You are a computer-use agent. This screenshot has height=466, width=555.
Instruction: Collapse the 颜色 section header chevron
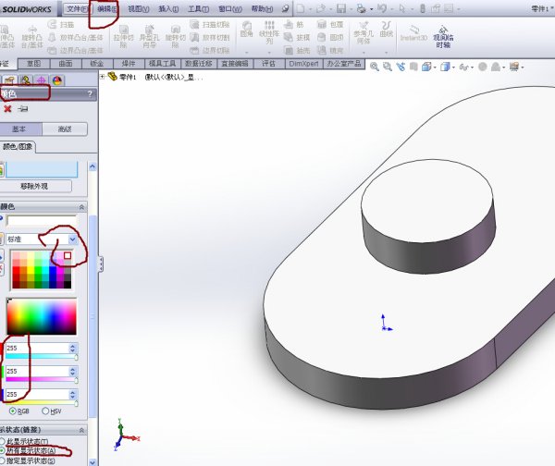(x=83, y=207)
